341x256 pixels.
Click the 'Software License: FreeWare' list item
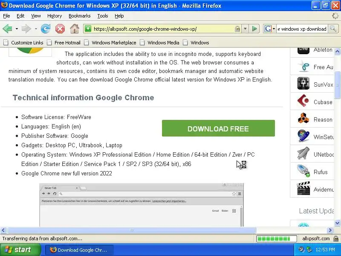[x=56, y=117]
